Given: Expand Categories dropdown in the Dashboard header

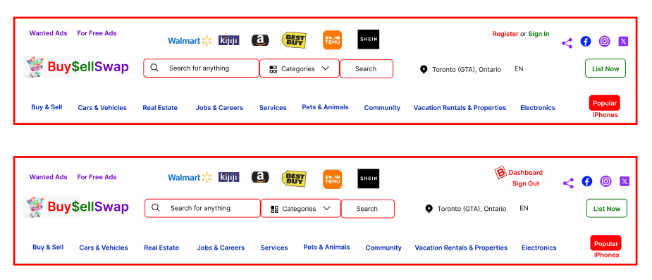Looking at the screenshot, I should pyautogui.click(x=301, y=209).
